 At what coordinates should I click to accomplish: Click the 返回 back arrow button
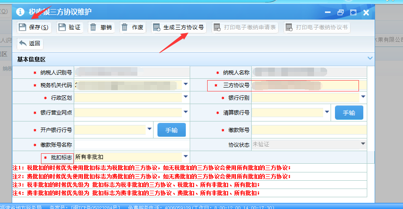(30, 43)
